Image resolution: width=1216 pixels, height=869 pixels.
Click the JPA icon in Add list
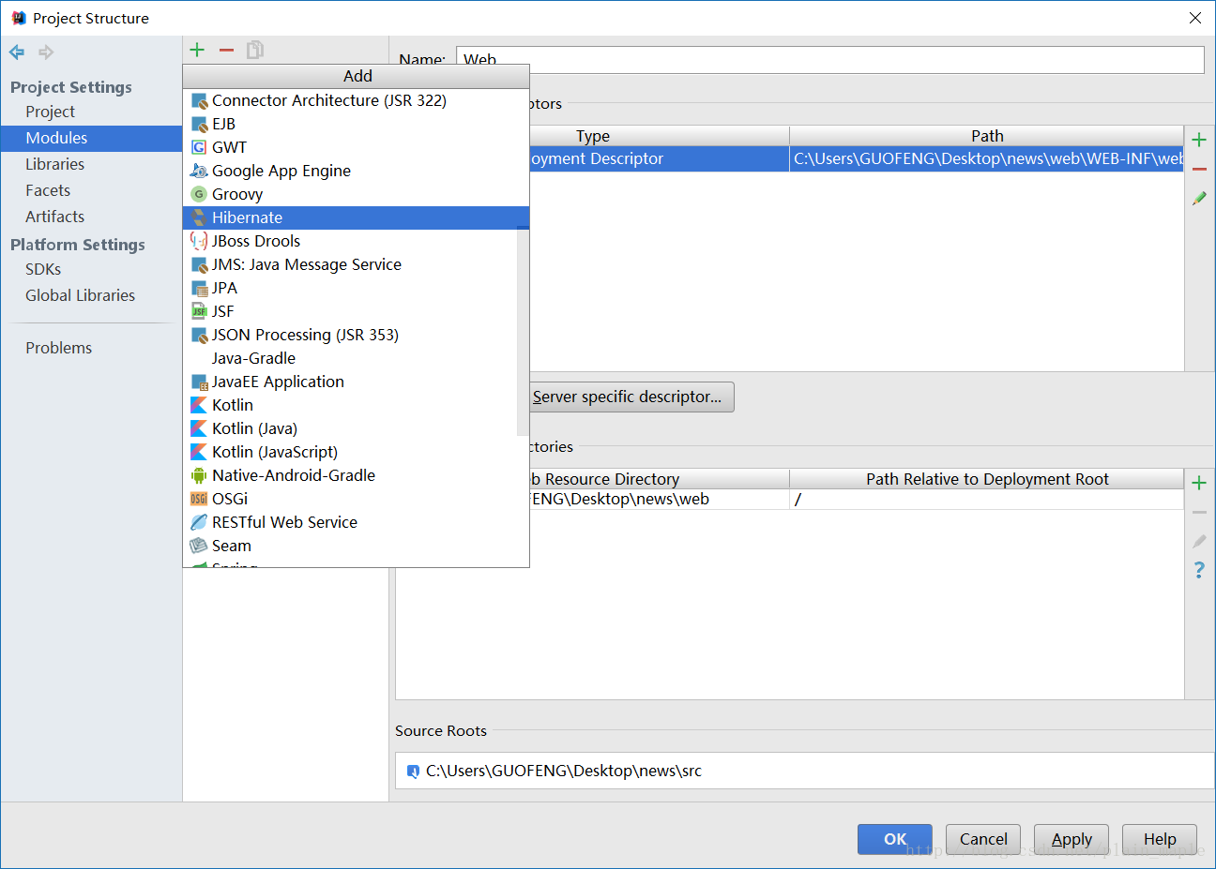point(199,288)
